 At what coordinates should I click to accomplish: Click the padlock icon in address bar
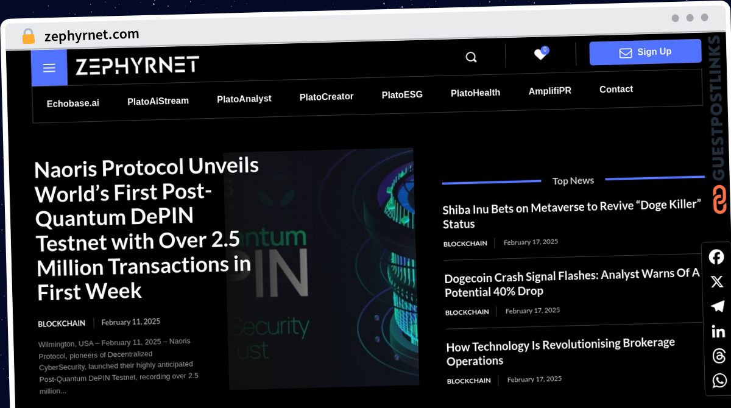(28, 37)
